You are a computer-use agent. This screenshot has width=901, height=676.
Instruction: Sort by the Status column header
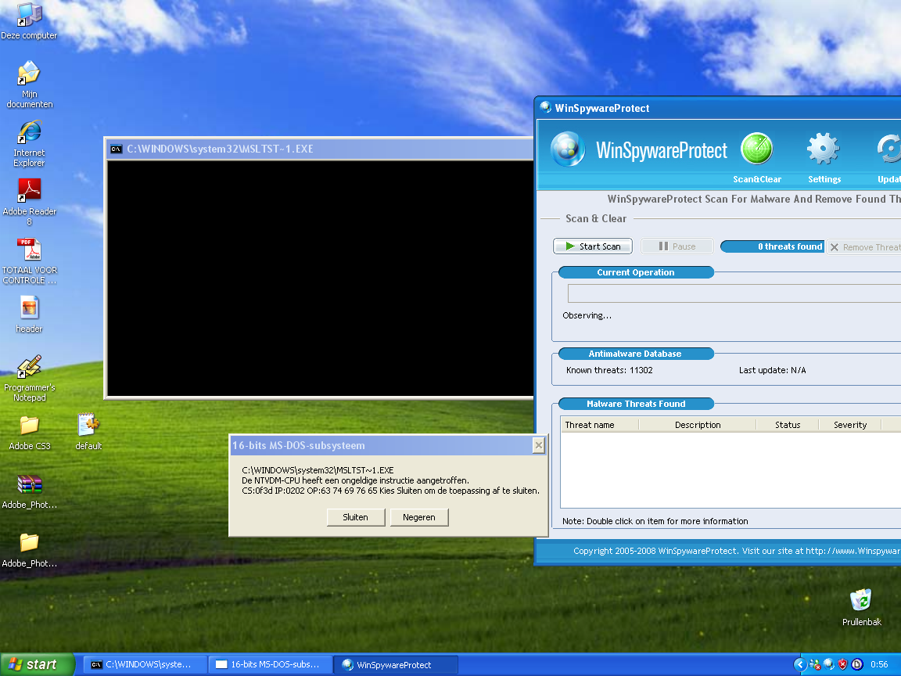[788, 425]
